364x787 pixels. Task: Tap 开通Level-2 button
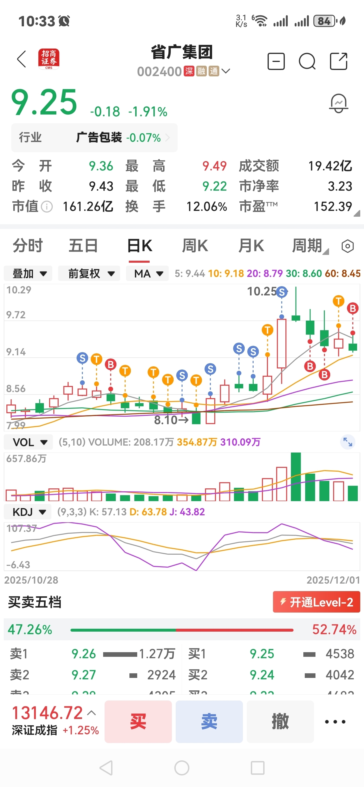pyautogui.click(x=316, y=602)
